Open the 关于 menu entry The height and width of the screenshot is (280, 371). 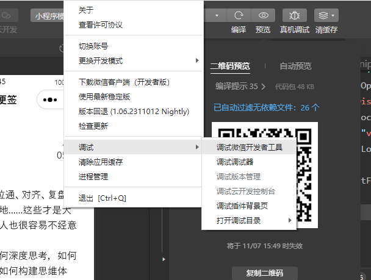pos(134,10)
